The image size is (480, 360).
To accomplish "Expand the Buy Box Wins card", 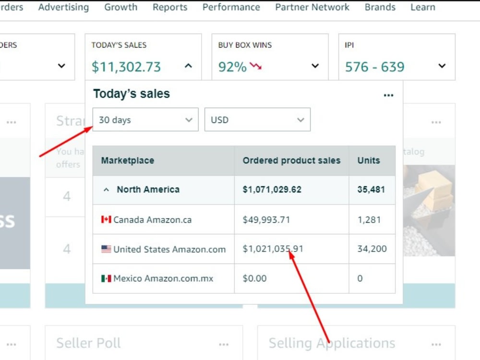I will (x=315, y=66).
